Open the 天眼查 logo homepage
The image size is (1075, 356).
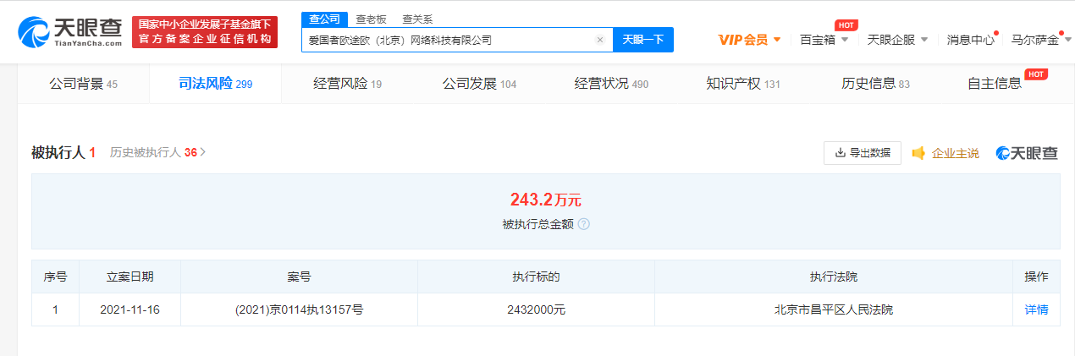(70, 31)
